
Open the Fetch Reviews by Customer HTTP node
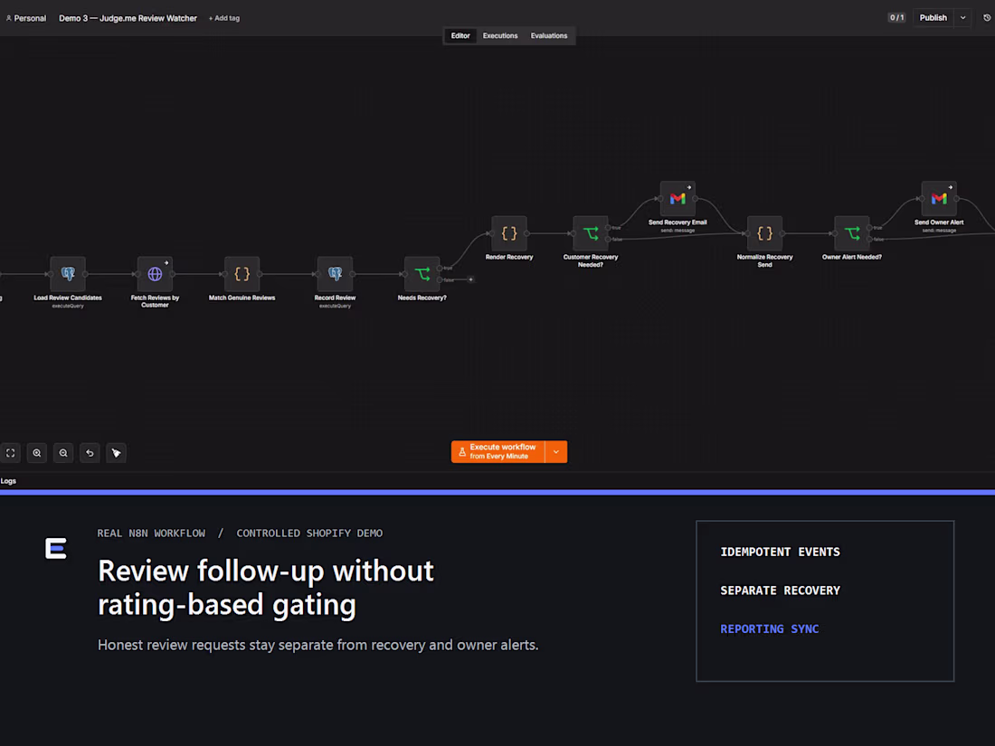coord(155,274)
